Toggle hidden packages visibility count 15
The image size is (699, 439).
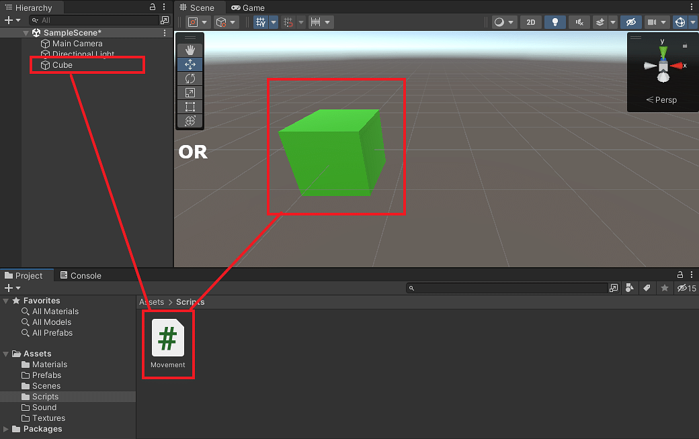pyautogui.click(x=686, y=288)
